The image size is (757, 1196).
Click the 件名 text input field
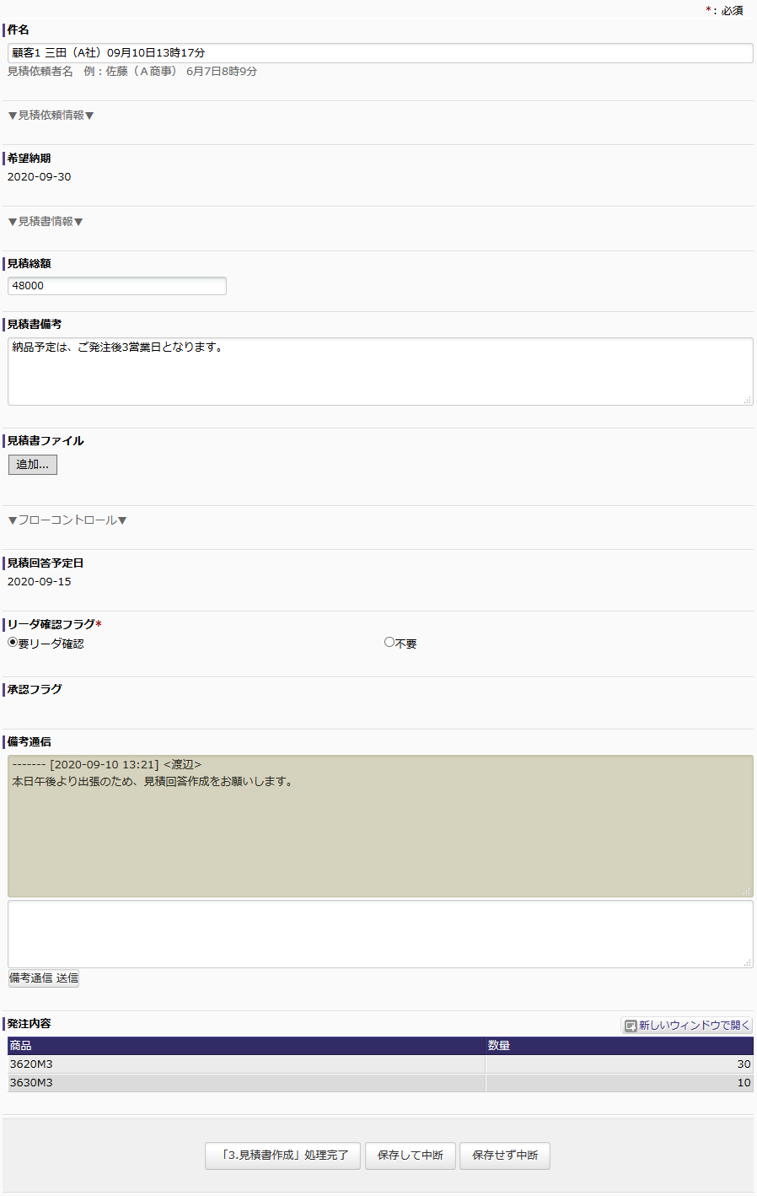coord(379,53)
